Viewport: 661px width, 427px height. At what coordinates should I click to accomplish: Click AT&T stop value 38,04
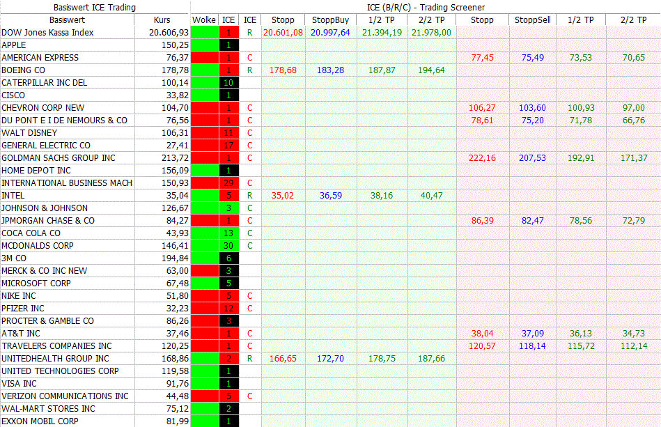[482, 334]
